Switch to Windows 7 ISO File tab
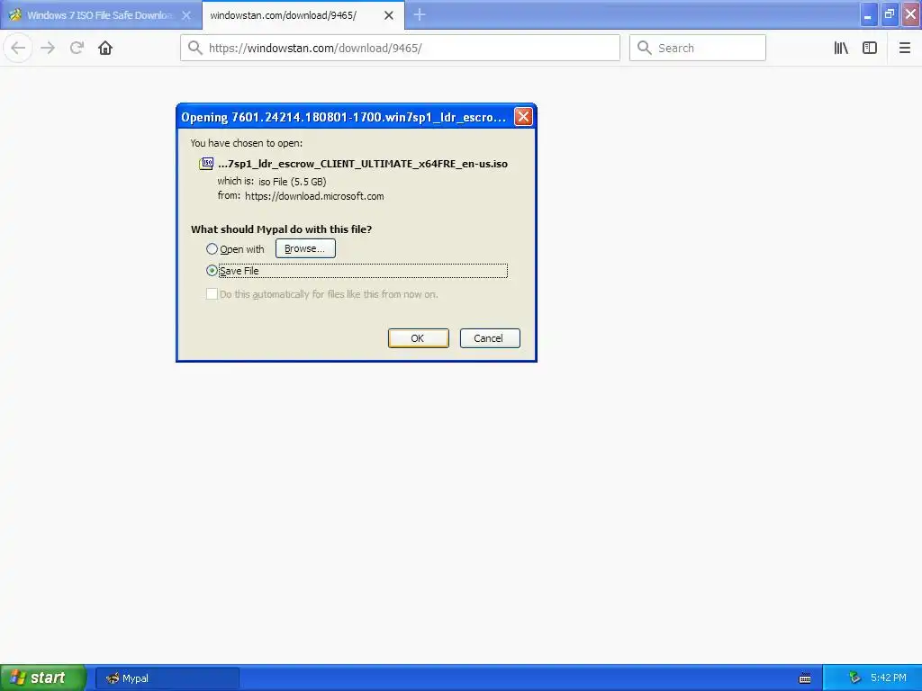The width and height of the screenshot is (922, 691). point(101,15)
